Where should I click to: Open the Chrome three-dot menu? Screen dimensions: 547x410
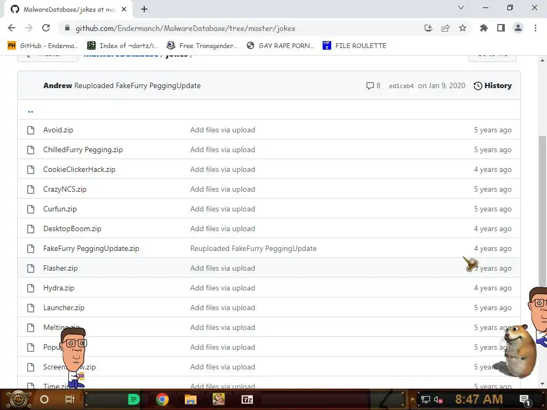pyautogui.click(x=535, y=28)
